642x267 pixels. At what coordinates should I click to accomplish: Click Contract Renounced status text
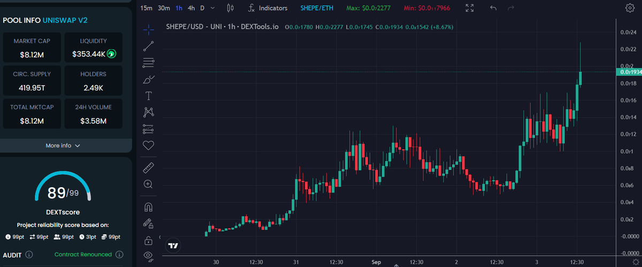coord(83,255)
